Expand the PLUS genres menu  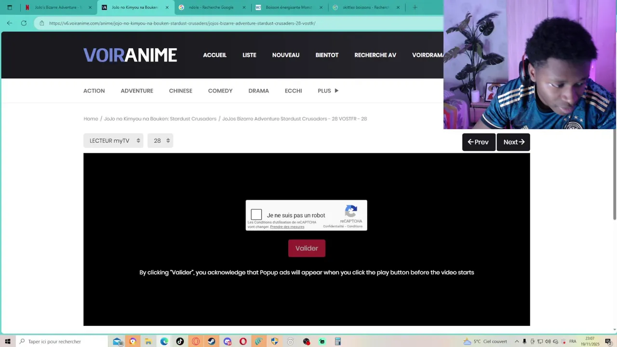(328, 91)
